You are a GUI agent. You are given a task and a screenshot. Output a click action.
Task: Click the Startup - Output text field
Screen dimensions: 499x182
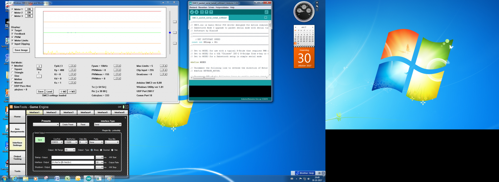[73, 157]
